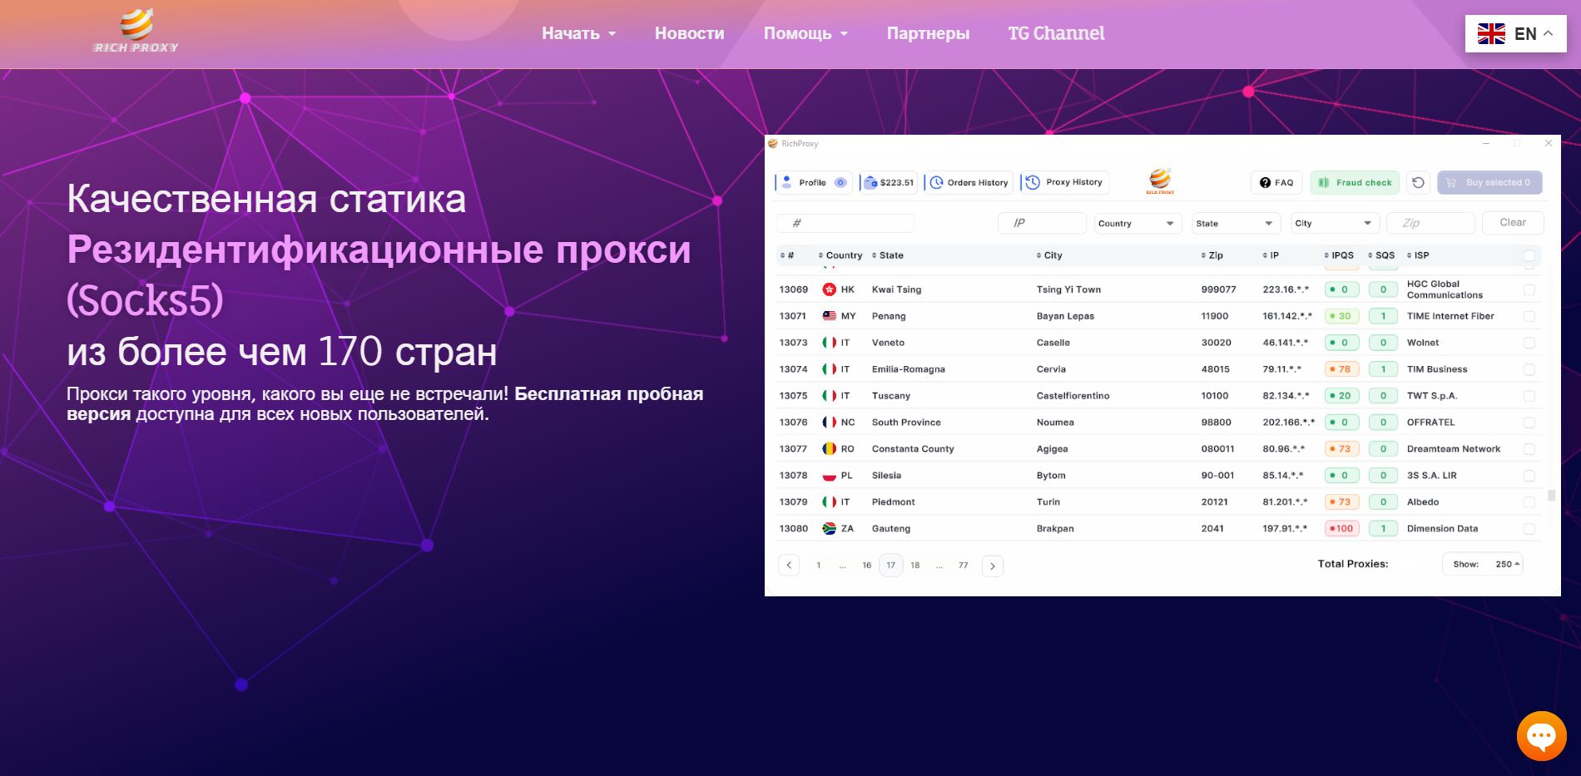
Task: Go to Новости page
Action: [689, 33]
